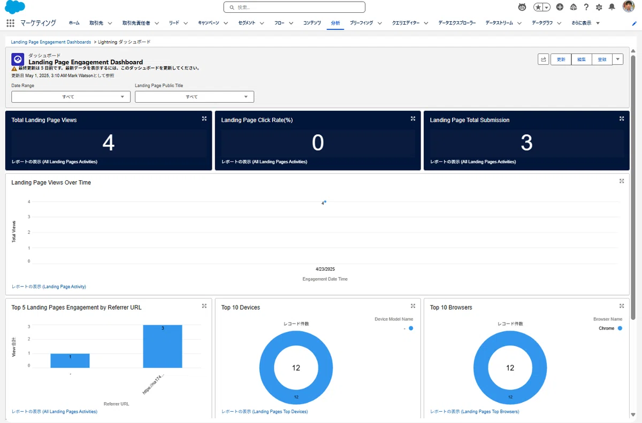Open the App Launcher grid icon
The height and width of the screenshot is (423, 642).
(x=10, y=23)
